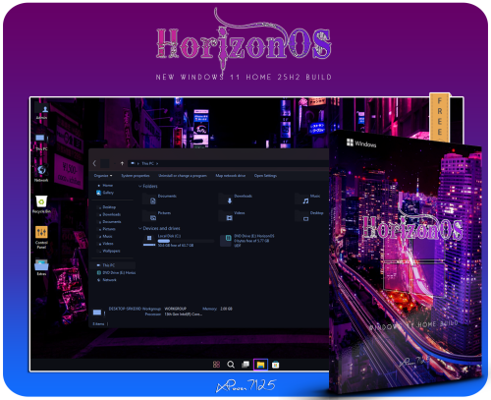
Task: Click the Start button on the taskbar
Action: [x=216, y=365]
